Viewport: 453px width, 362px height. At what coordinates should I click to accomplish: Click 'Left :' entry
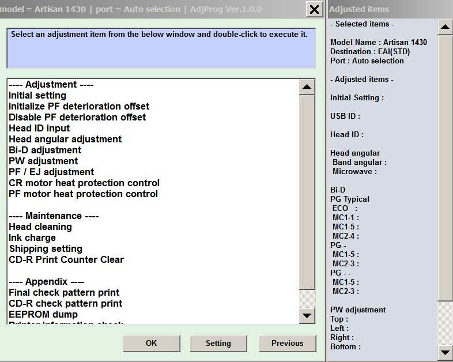[339, 328]
